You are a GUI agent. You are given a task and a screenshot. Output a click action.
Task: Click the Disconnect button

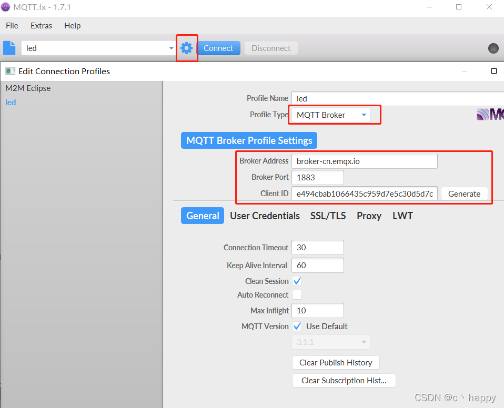[x=271, y=48]
